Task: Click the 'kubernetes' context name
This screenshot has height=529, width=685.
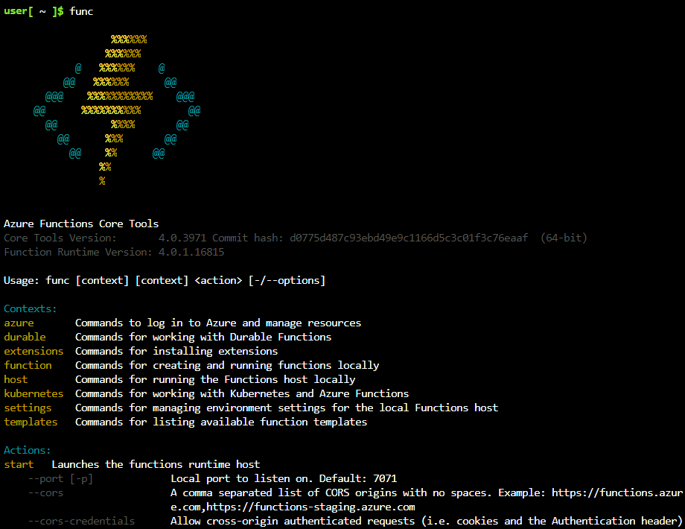Action: click(x=34, y=393)
